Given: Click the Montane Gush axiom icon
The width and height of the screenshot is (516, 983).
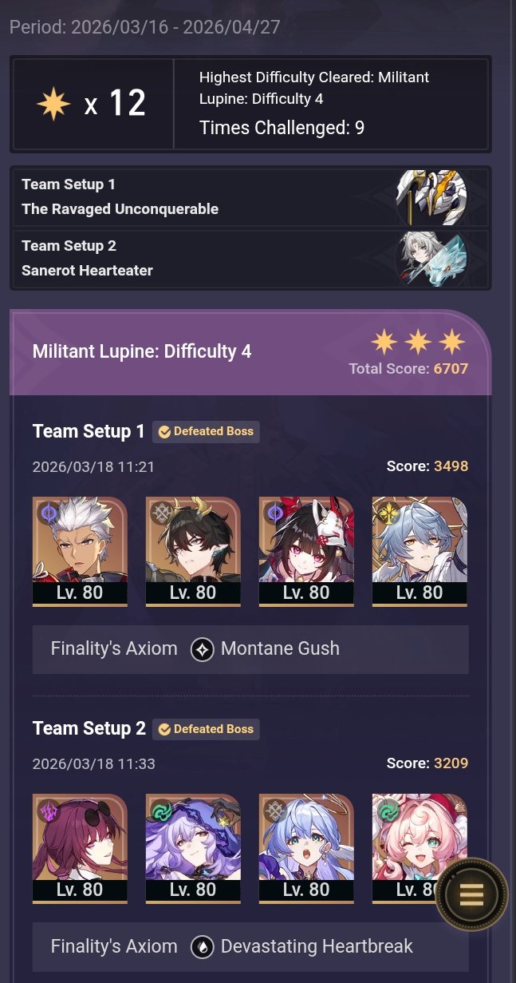Looking at the screenshot, I should coord(203,649).
